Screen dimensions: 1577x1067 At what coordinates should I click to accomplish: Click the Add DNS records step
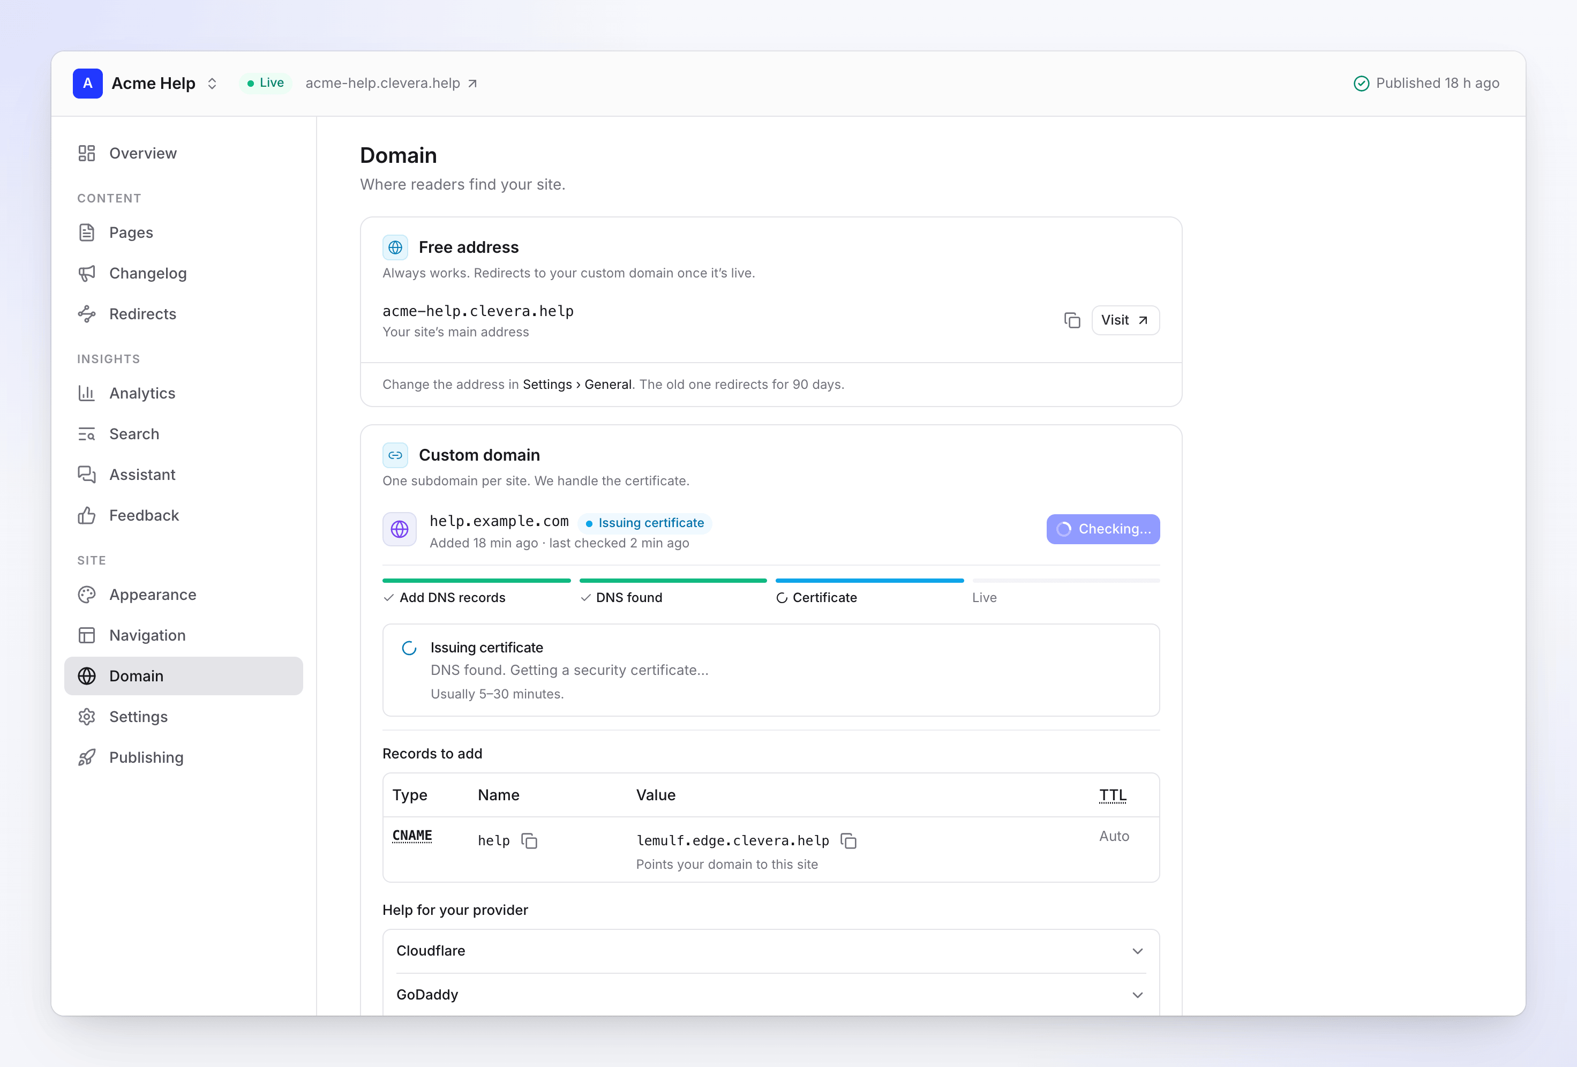coord(476,591)
